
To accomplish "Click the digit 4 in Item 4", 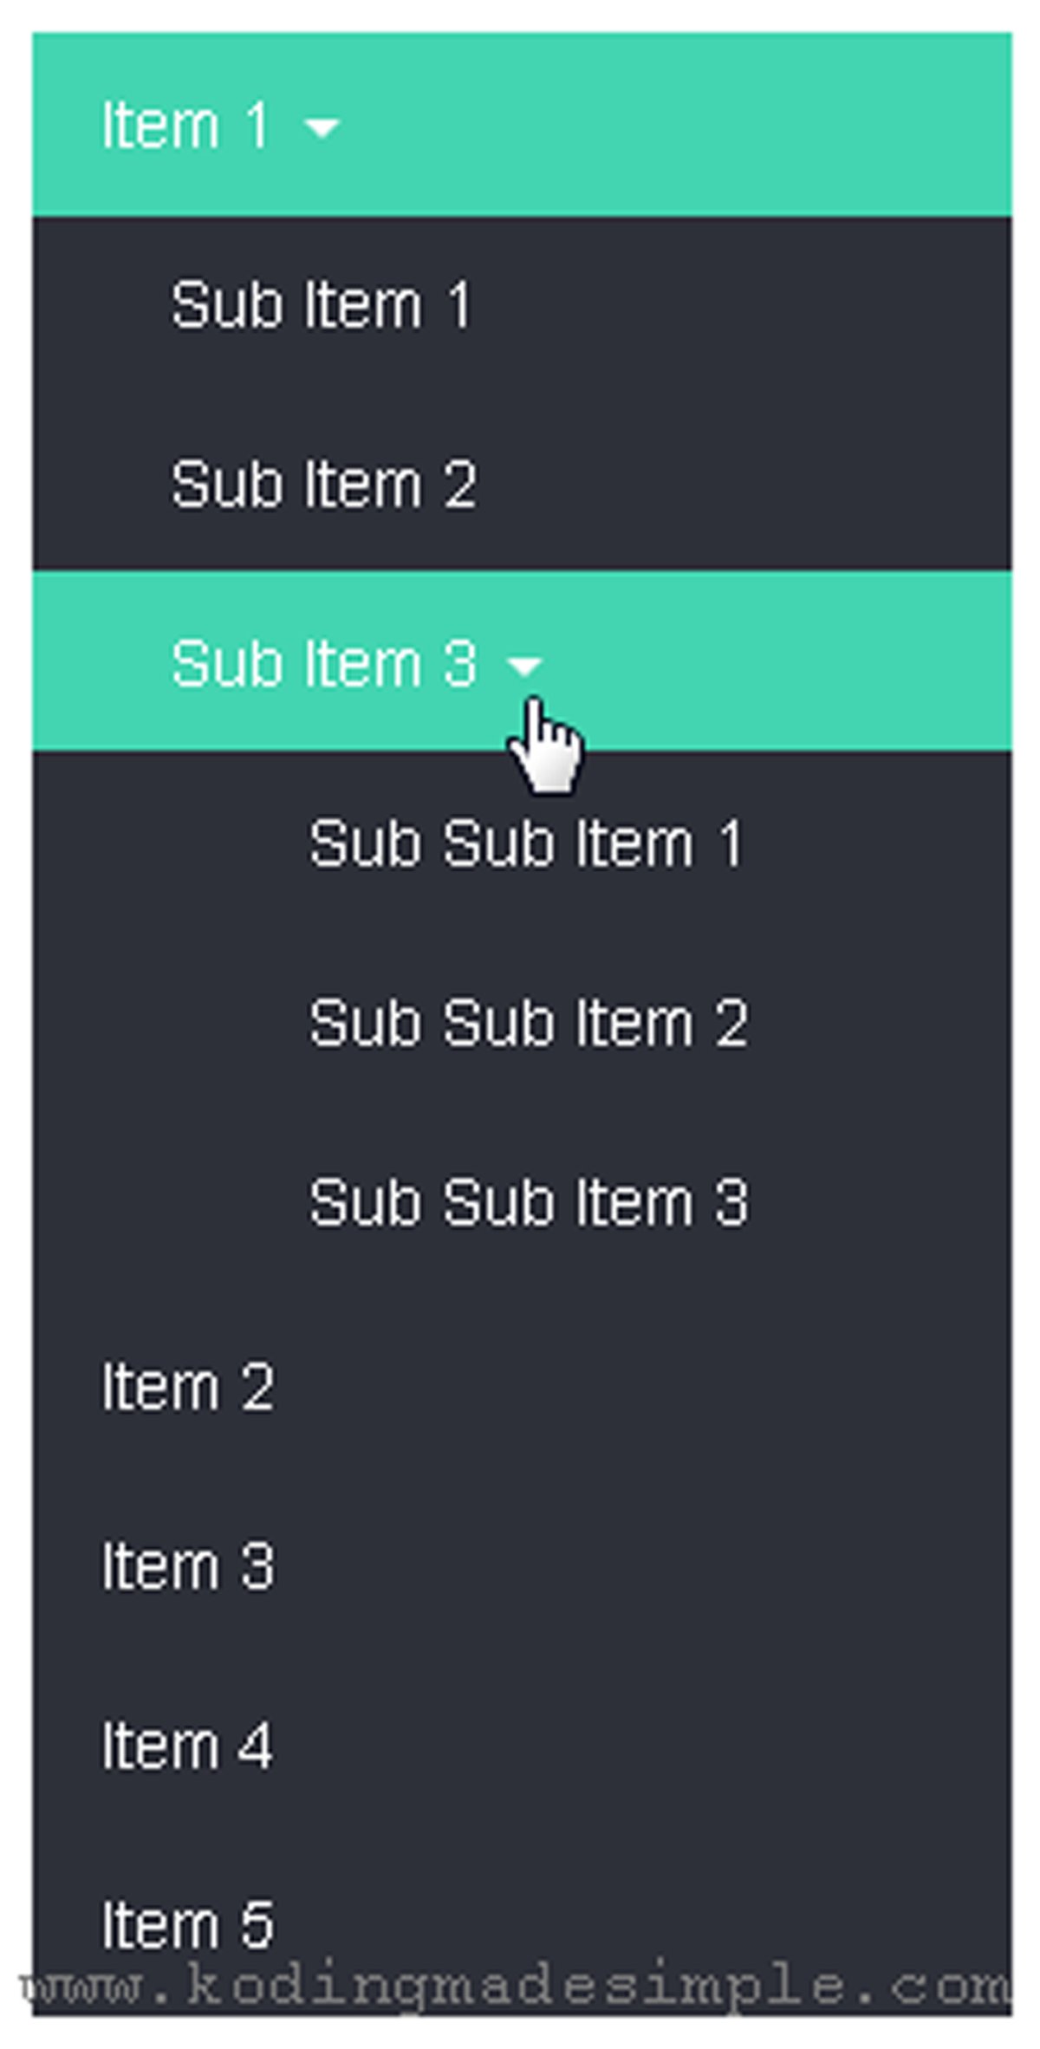I will point(256,1746).
